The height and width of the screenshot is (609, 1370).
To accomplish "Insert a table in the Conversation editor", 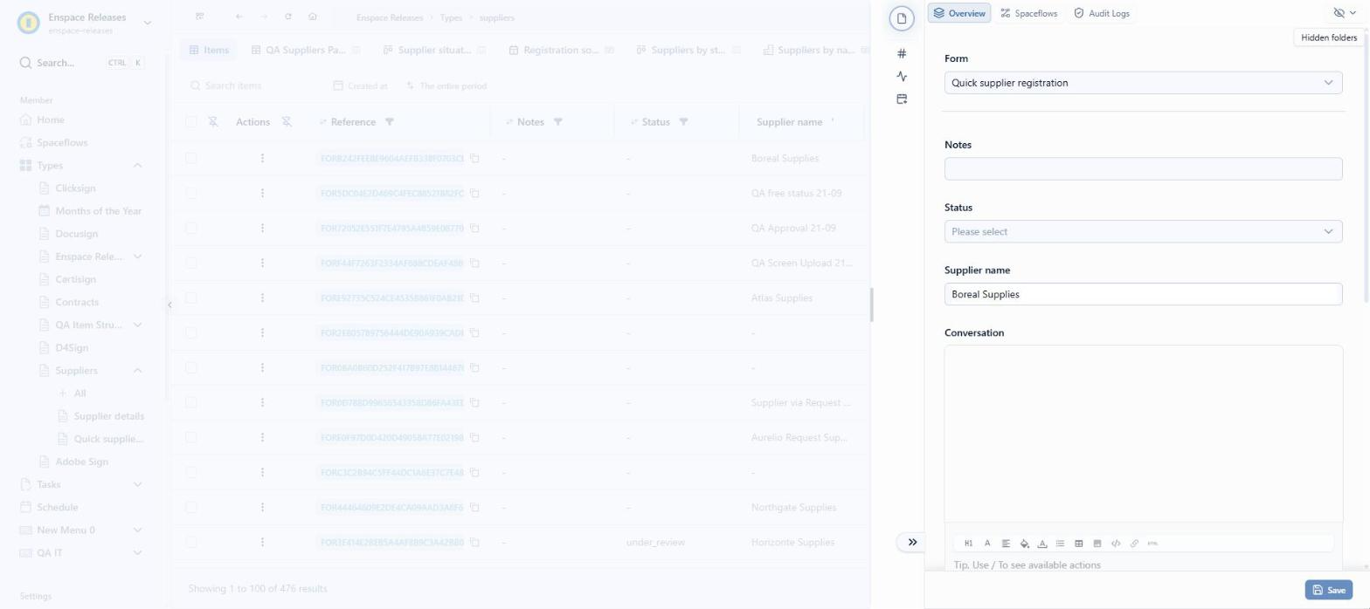I will point(1079,544).
